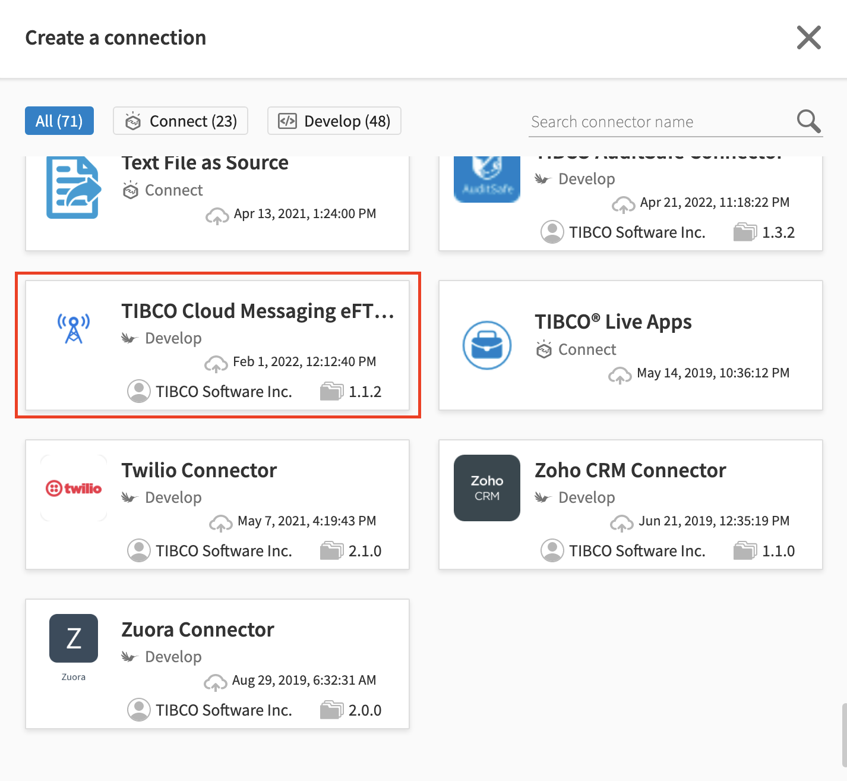Click the folder icon next to version 1.1.0
The width and height of the screenshot is (847, 781).
pos(745,550)
